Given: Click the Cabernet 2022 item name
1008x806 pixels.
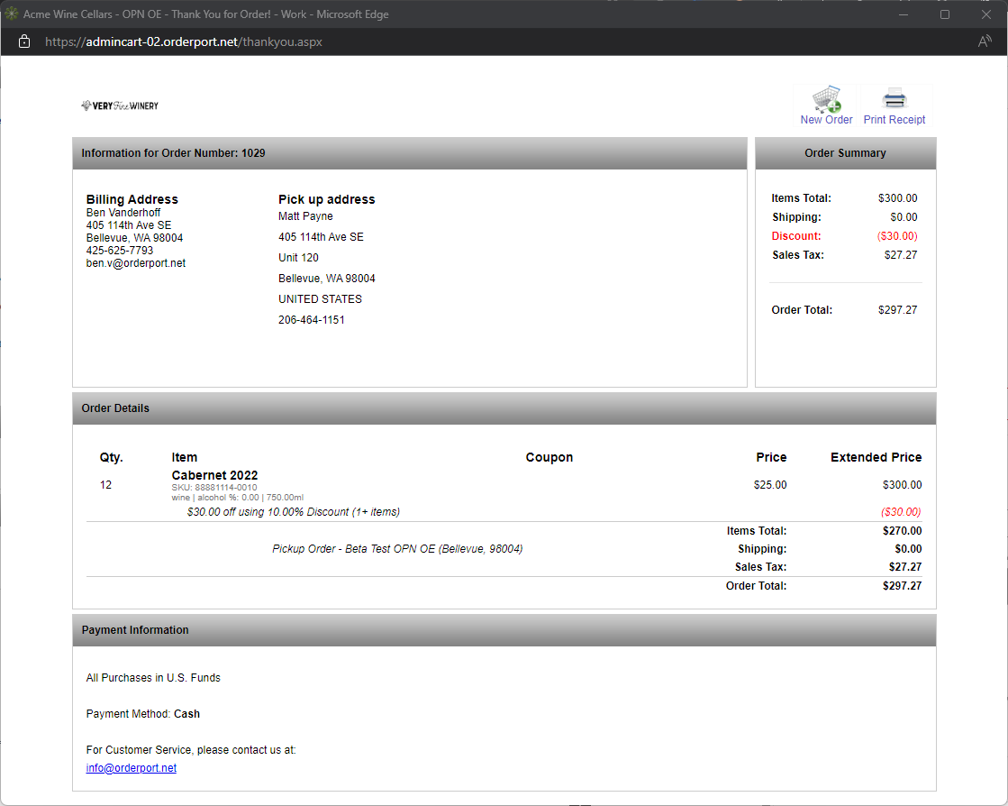Looking at the screenshot, I should point(214,475).
